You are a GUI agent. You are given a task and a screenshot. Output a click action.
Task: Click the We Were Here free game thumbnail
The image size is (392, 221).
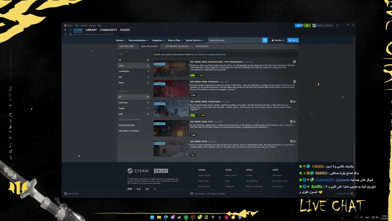tap(171, 148)
